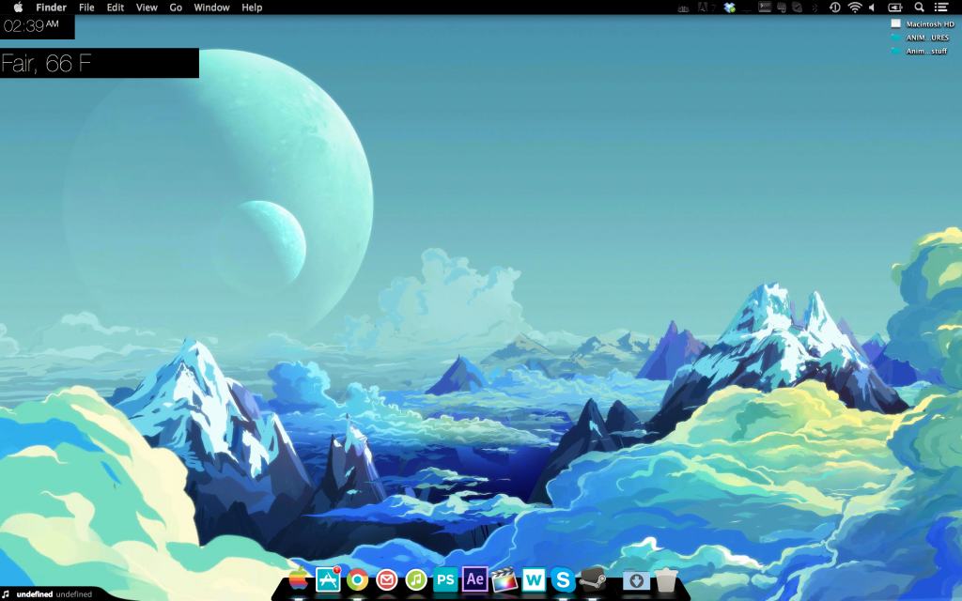Launch Final Cut Pro from the dock
Screen dimensions: 962x601
click(504, 579)
